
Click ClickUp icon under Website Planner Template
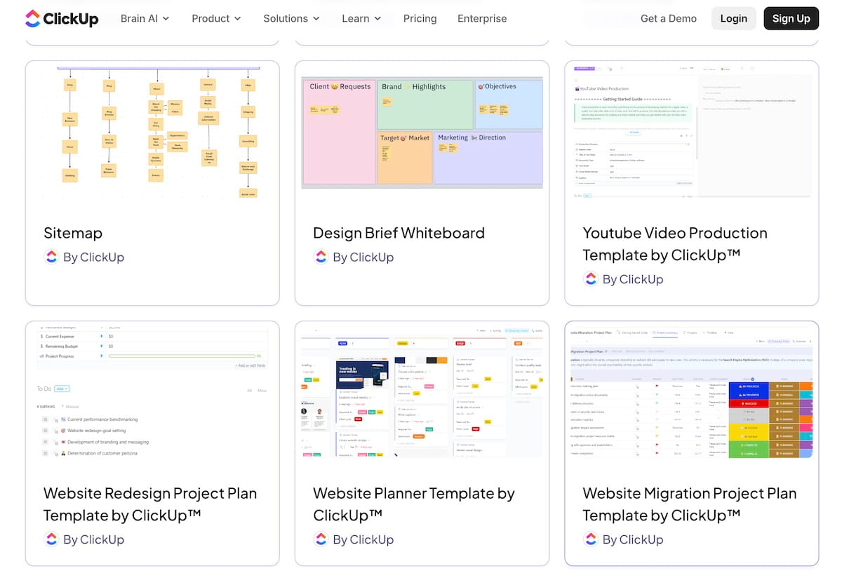point(321,539)
